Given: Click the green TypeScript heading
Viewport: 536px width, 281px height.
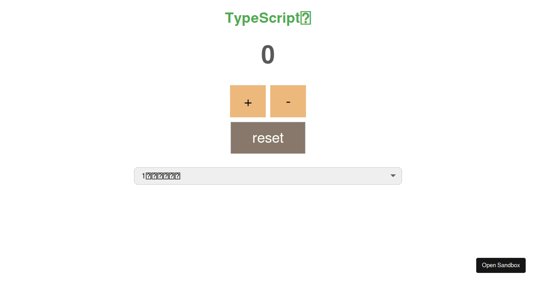Looking at the screenshot, I should (x=268, y=18).
